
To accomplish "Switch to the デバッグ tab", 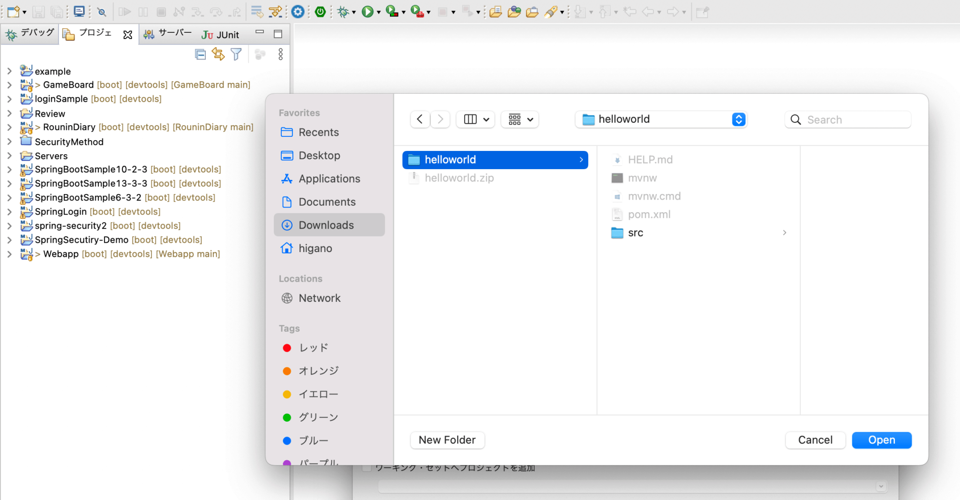I will point(30,33).
